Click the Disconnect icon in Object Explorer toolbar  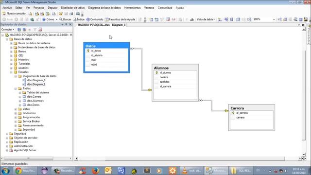click(24, 30)
